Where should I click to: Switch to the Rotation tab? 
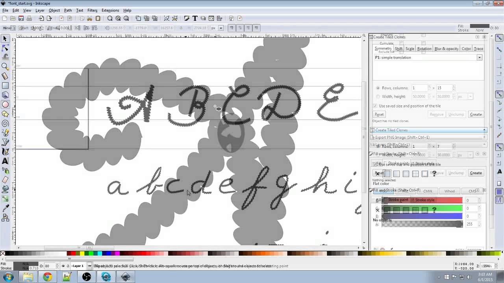coord(424,49)
